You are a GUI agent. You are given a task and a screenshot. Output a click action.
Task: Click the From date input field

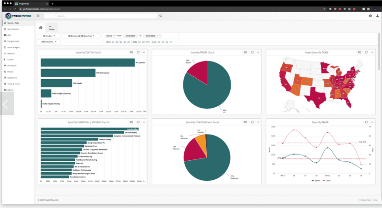130,36
